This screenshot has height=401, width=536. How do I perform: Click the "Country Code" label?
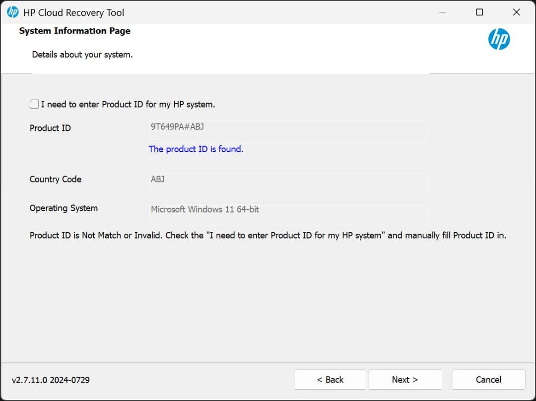(56, 179)
